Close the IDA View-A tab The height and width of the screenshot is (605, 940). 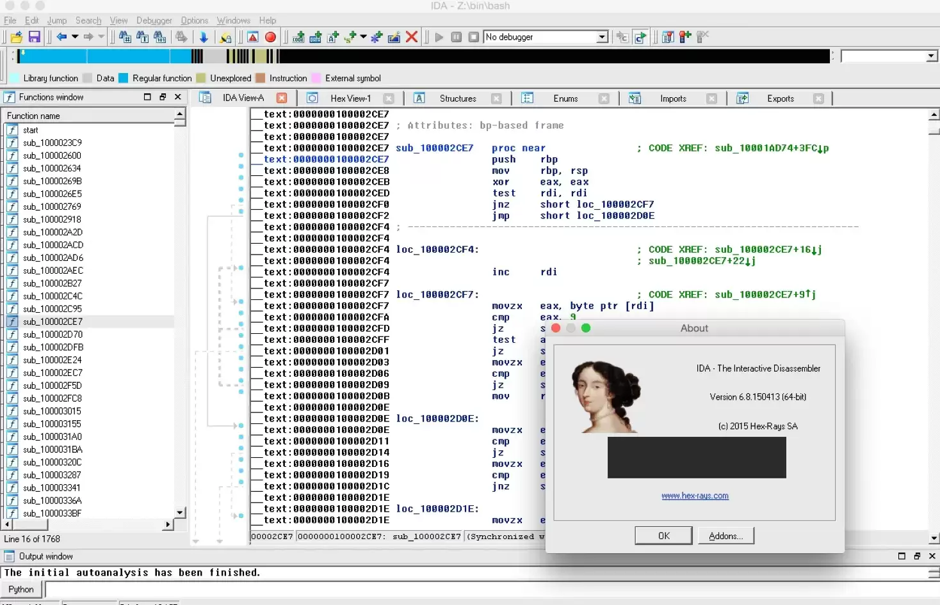[282, 98]
